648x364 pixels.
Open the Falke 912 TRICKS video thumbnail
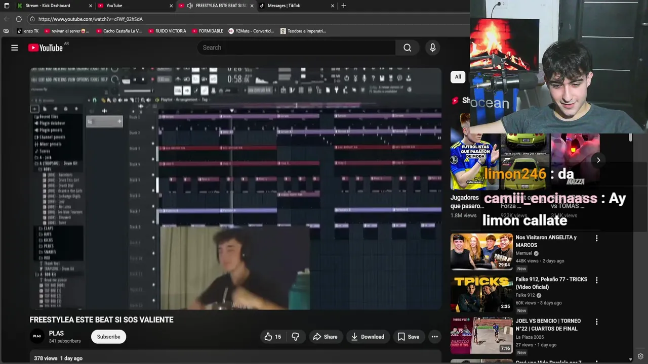pos(481,294)
